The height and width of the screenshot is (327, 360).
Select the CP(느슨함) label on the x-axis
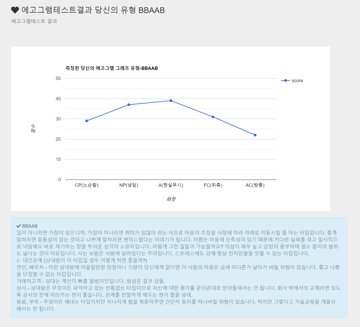pyautogui.click(x=86, y=185)
